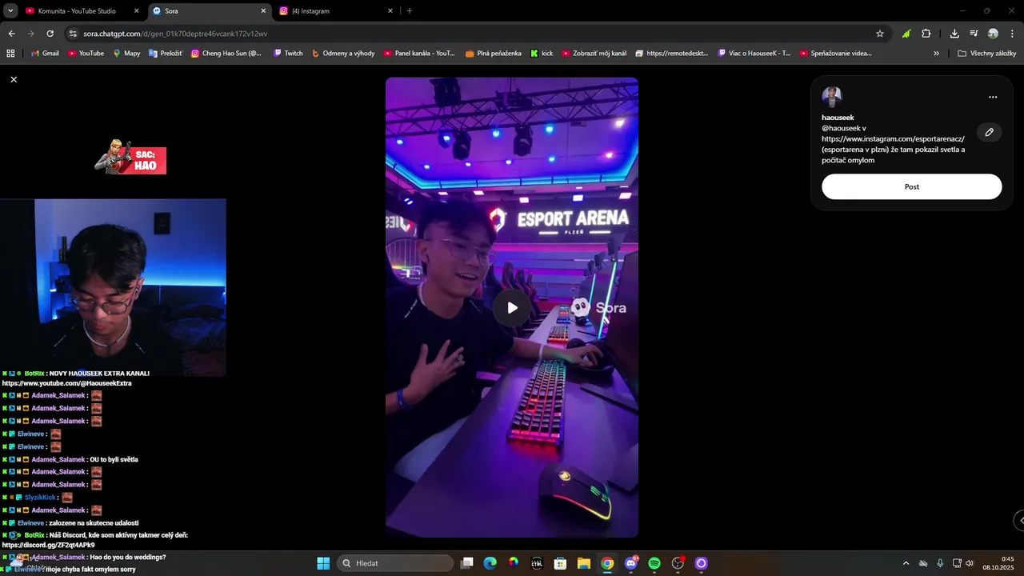Open Zobraziť môj kanál bookmark
1024x576 pixels.
click(x=594, y=54)
